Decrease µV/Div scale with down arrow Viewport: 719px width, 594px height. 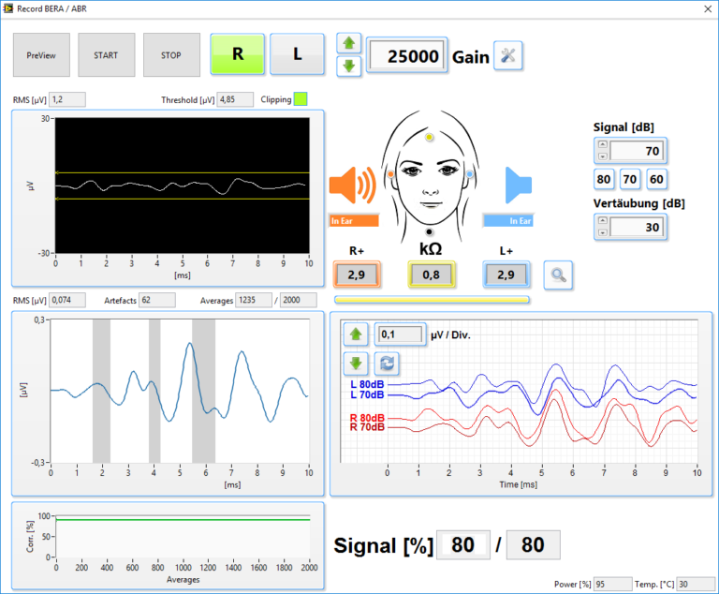pyautogui.click(x=356, y=363)
